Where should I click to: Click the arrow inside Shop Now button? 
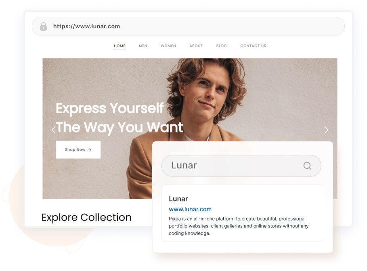tap(89, 150)
